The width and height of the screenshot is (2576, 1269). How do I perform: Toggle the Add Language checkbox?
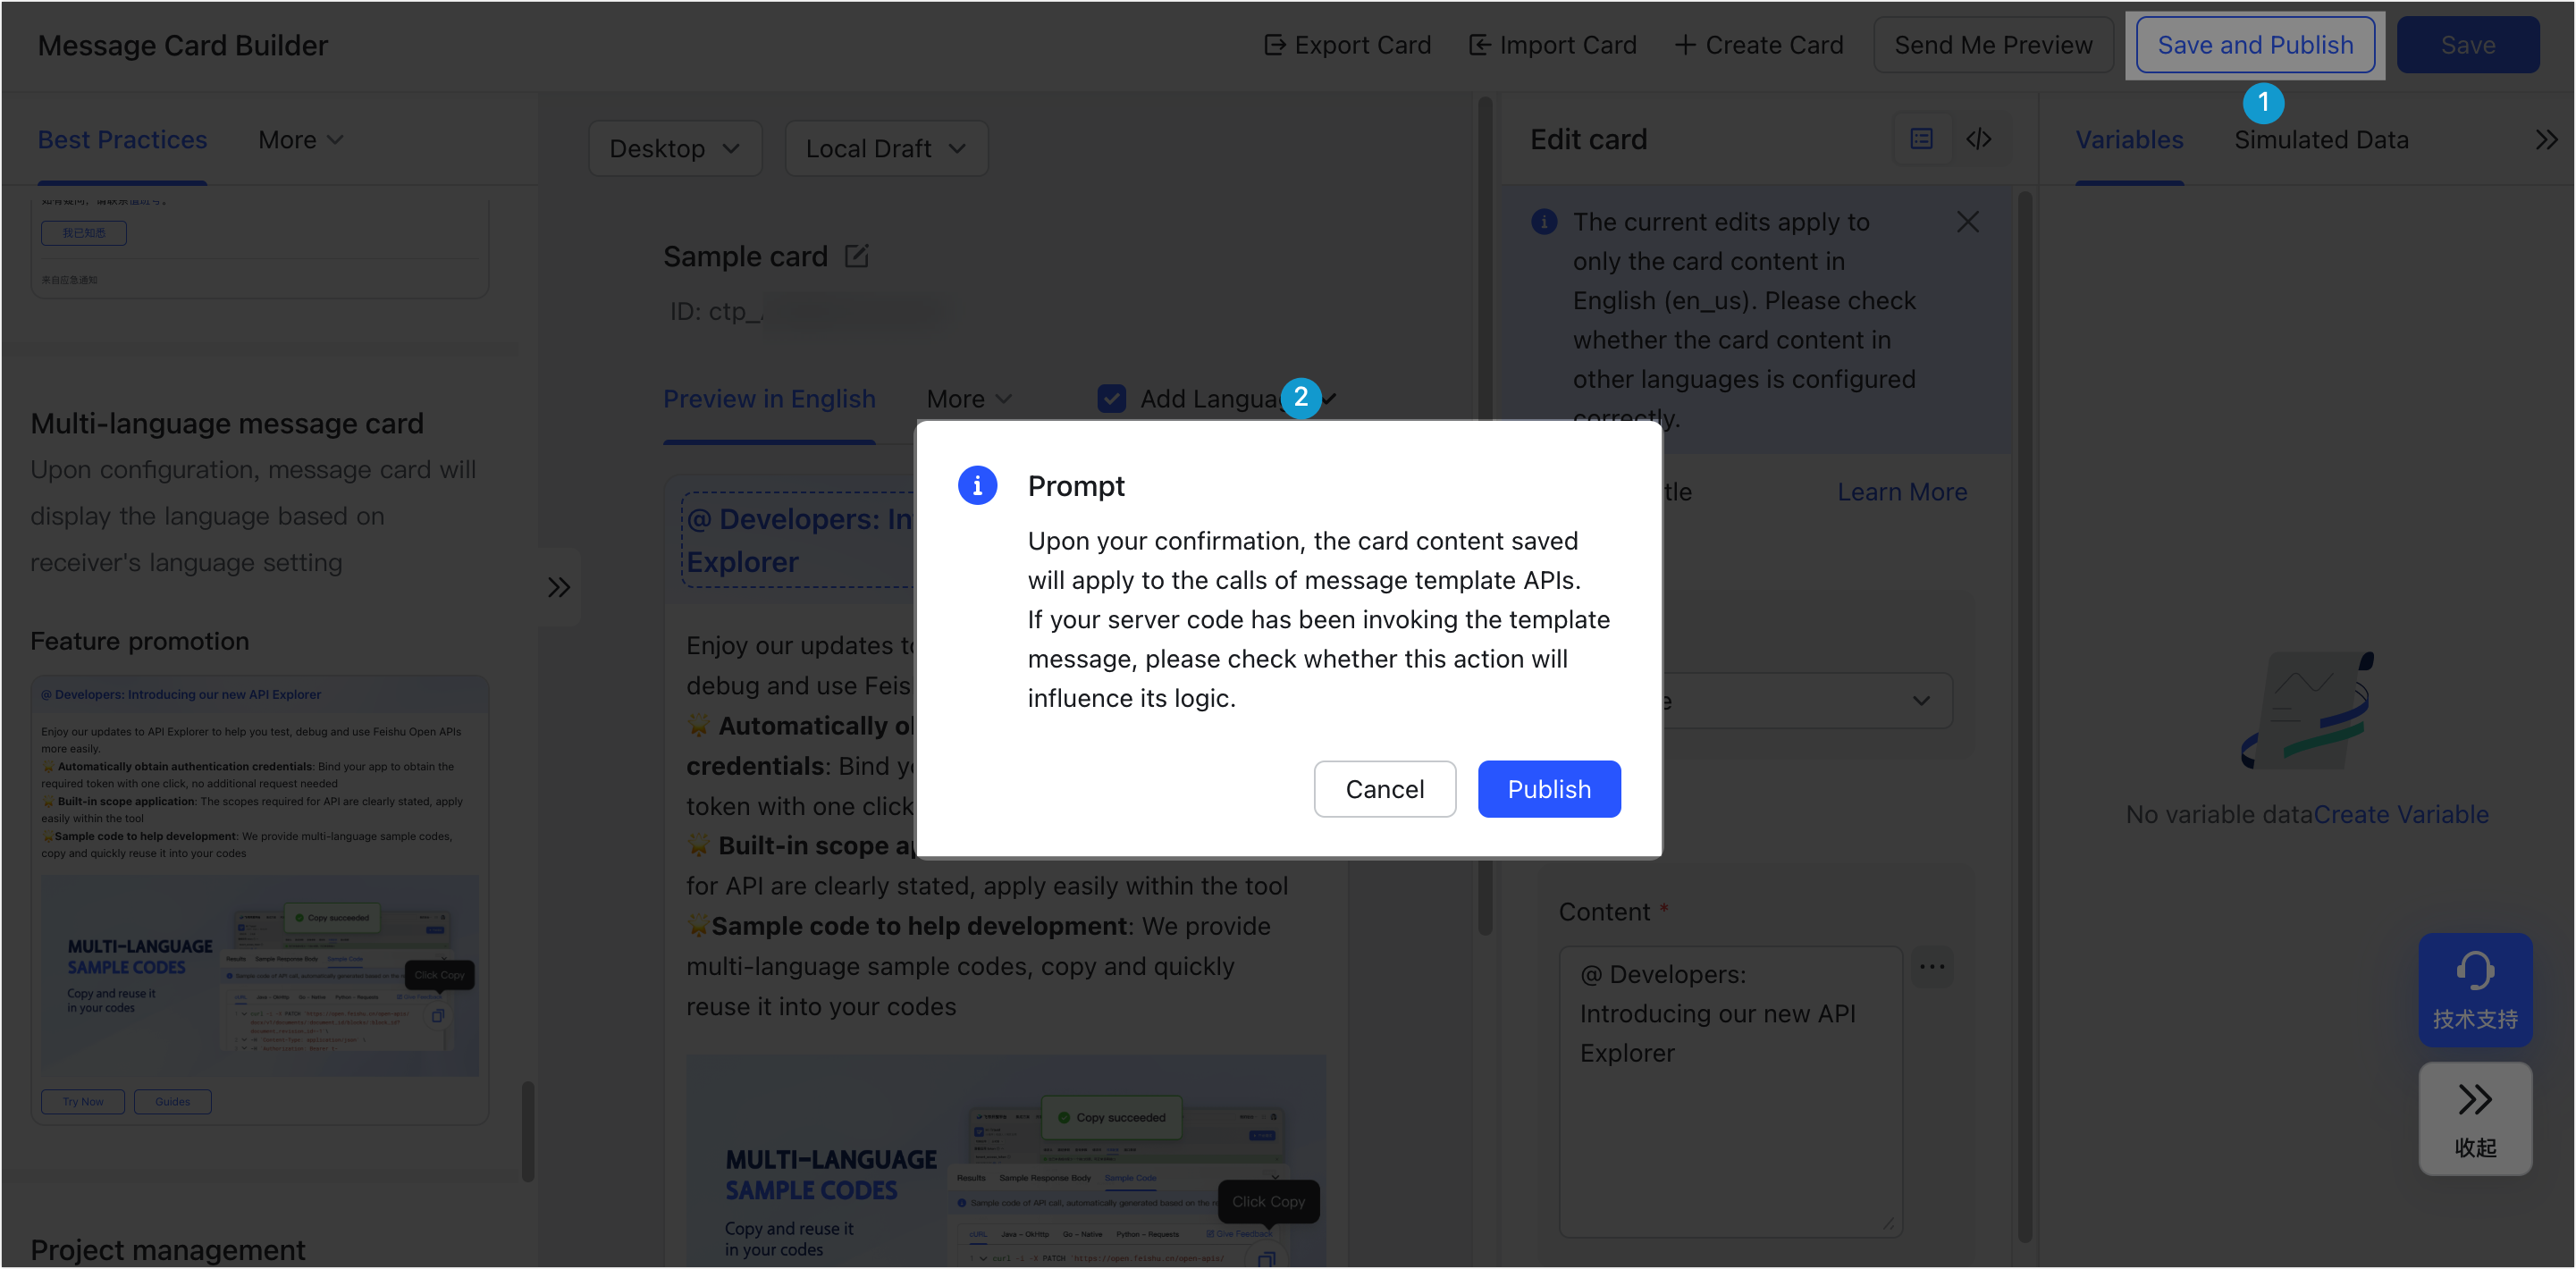click(x=1111, y=399)
